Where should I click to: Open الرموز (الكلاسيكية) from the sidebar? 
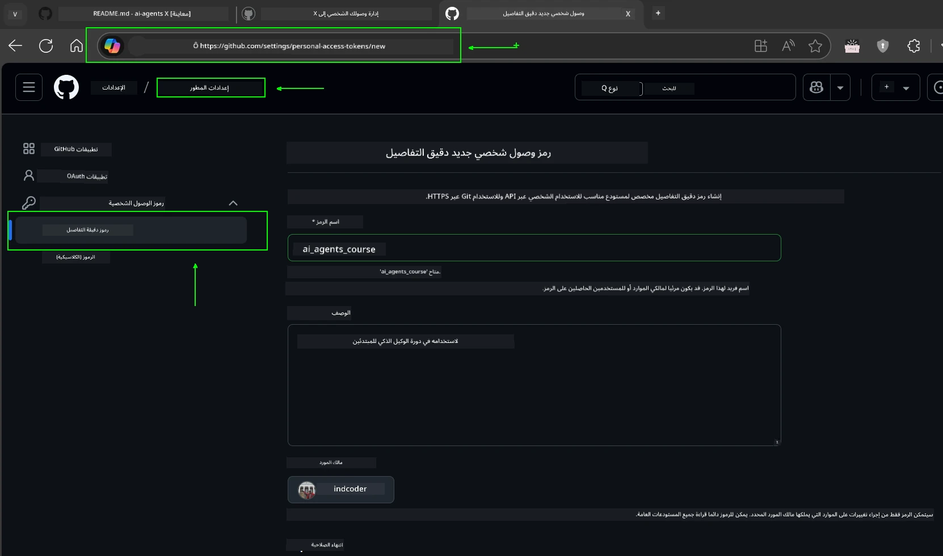tap(76, 257)
